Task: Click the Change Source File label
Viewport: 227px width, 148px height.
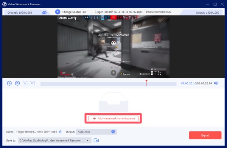Action: 74,12
